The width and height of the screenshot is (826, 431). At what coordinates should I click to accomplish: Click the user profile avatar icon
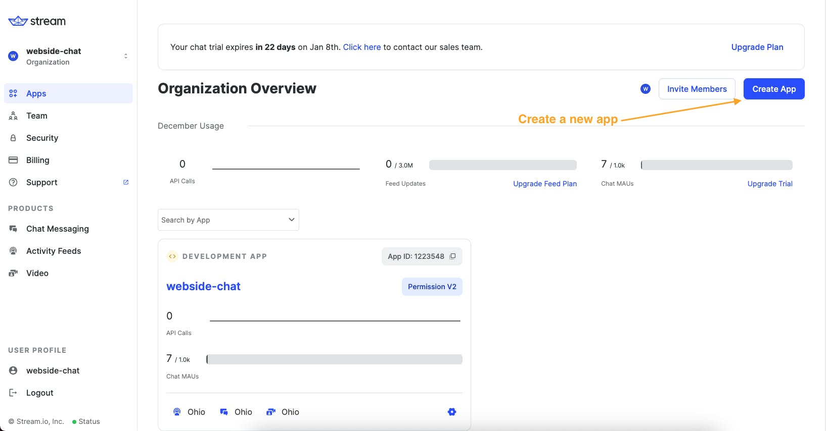point(14,370)
